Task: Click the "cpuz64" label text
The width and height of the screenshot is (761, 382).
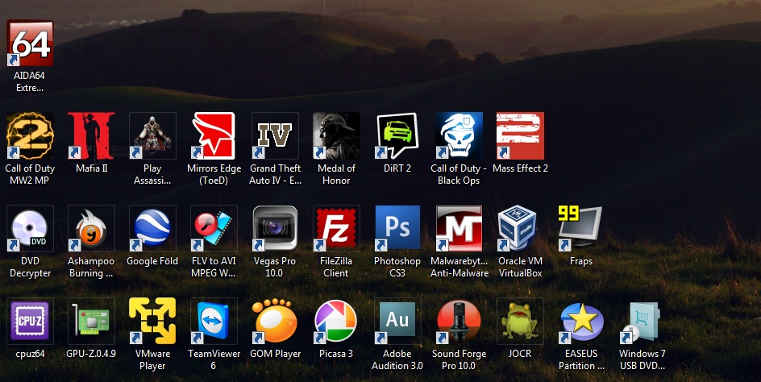Action: point(30,354)
